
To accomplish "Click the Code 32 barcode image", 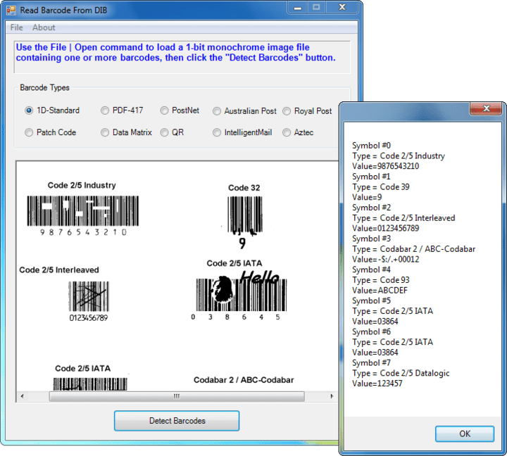I will [x=245, y=215].
